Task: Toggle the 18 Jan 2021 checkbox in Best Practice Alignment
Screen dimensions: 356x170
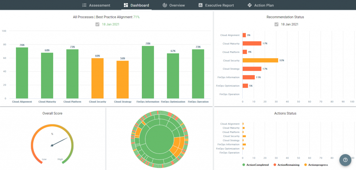Action: 97,24
